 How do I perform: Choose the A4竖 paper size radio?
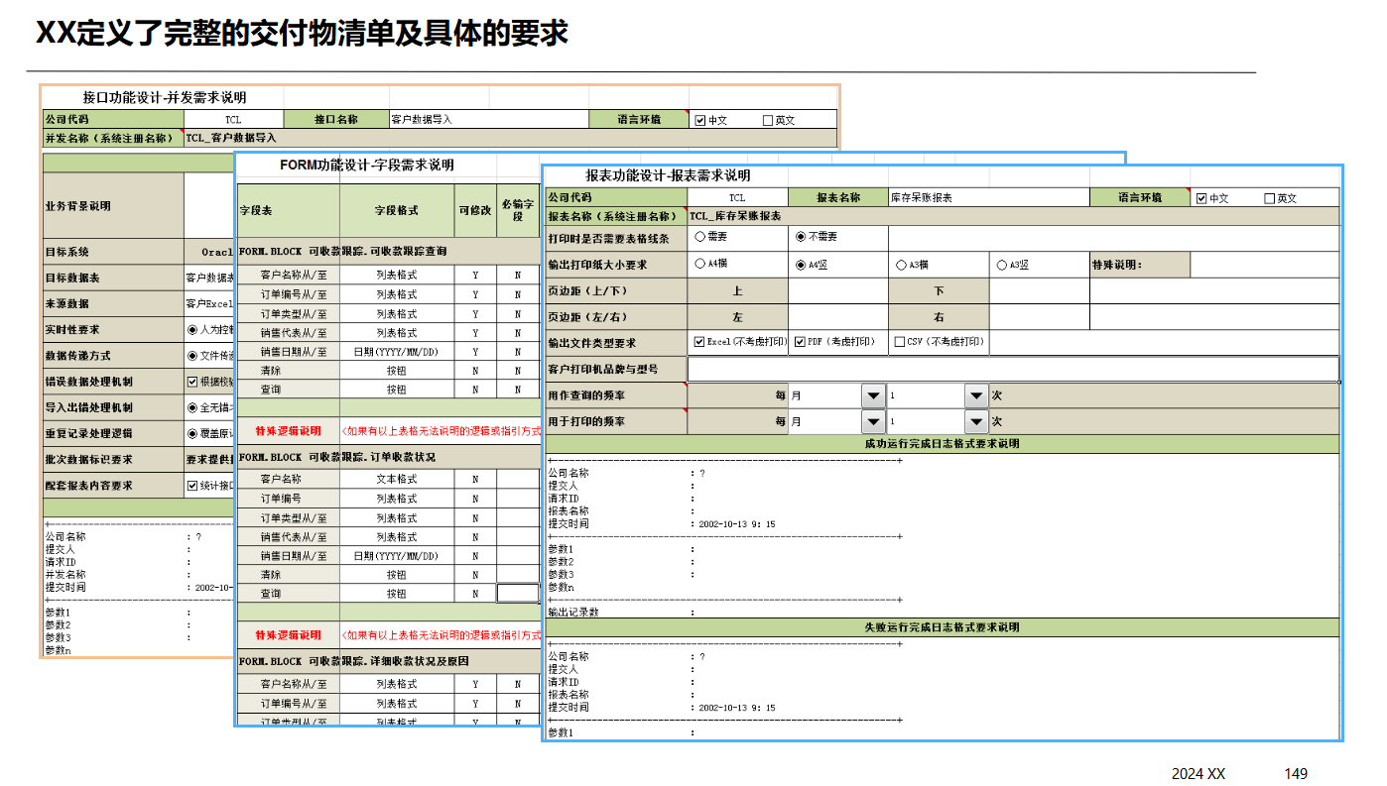click(801, 265)
